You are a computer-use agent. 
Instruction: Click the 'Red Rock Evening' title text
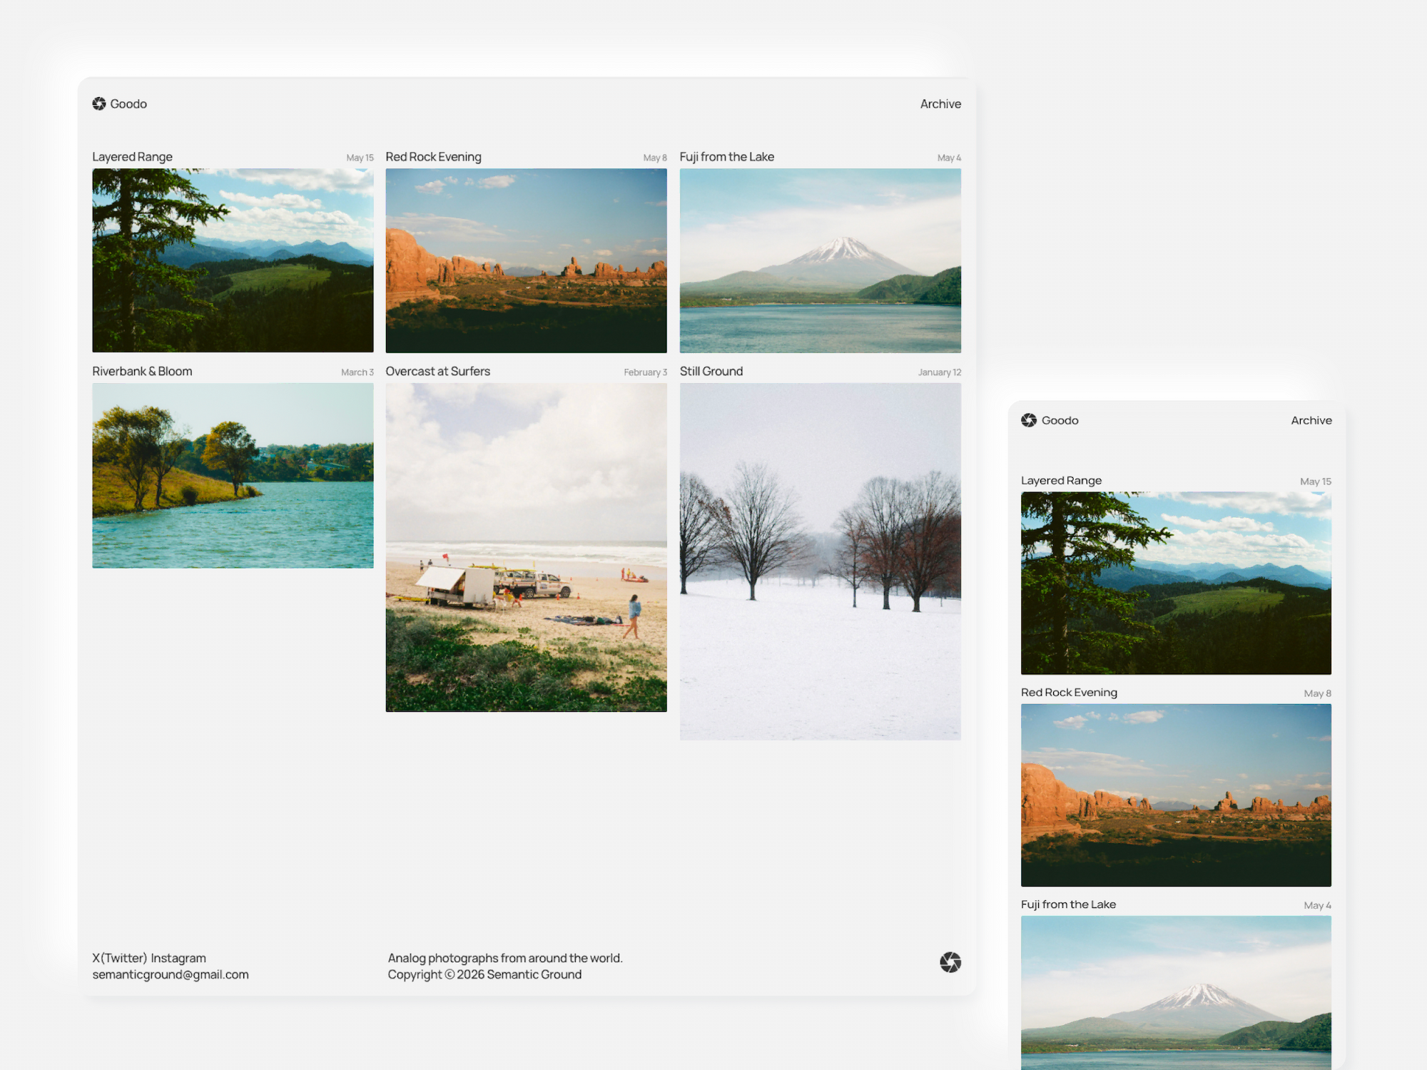point(434,156)
